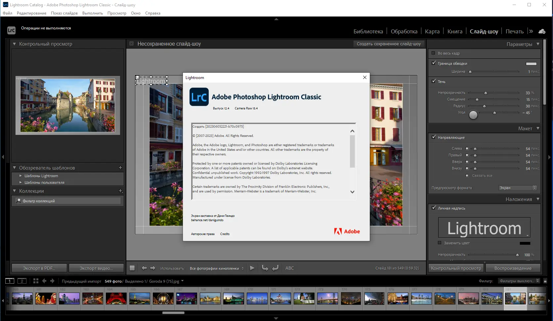Screen dimensions: 553x321
Task: Click the ABC text overlay icon
Action: tap(290, 268)
